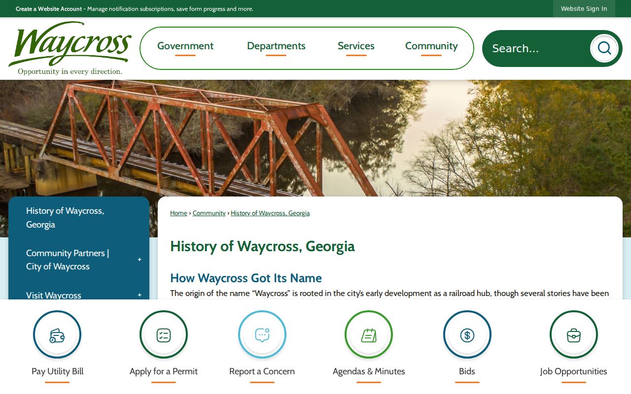Click the Apply for a Permit label
Screen dimensions: 631x394
click(164, 371)
